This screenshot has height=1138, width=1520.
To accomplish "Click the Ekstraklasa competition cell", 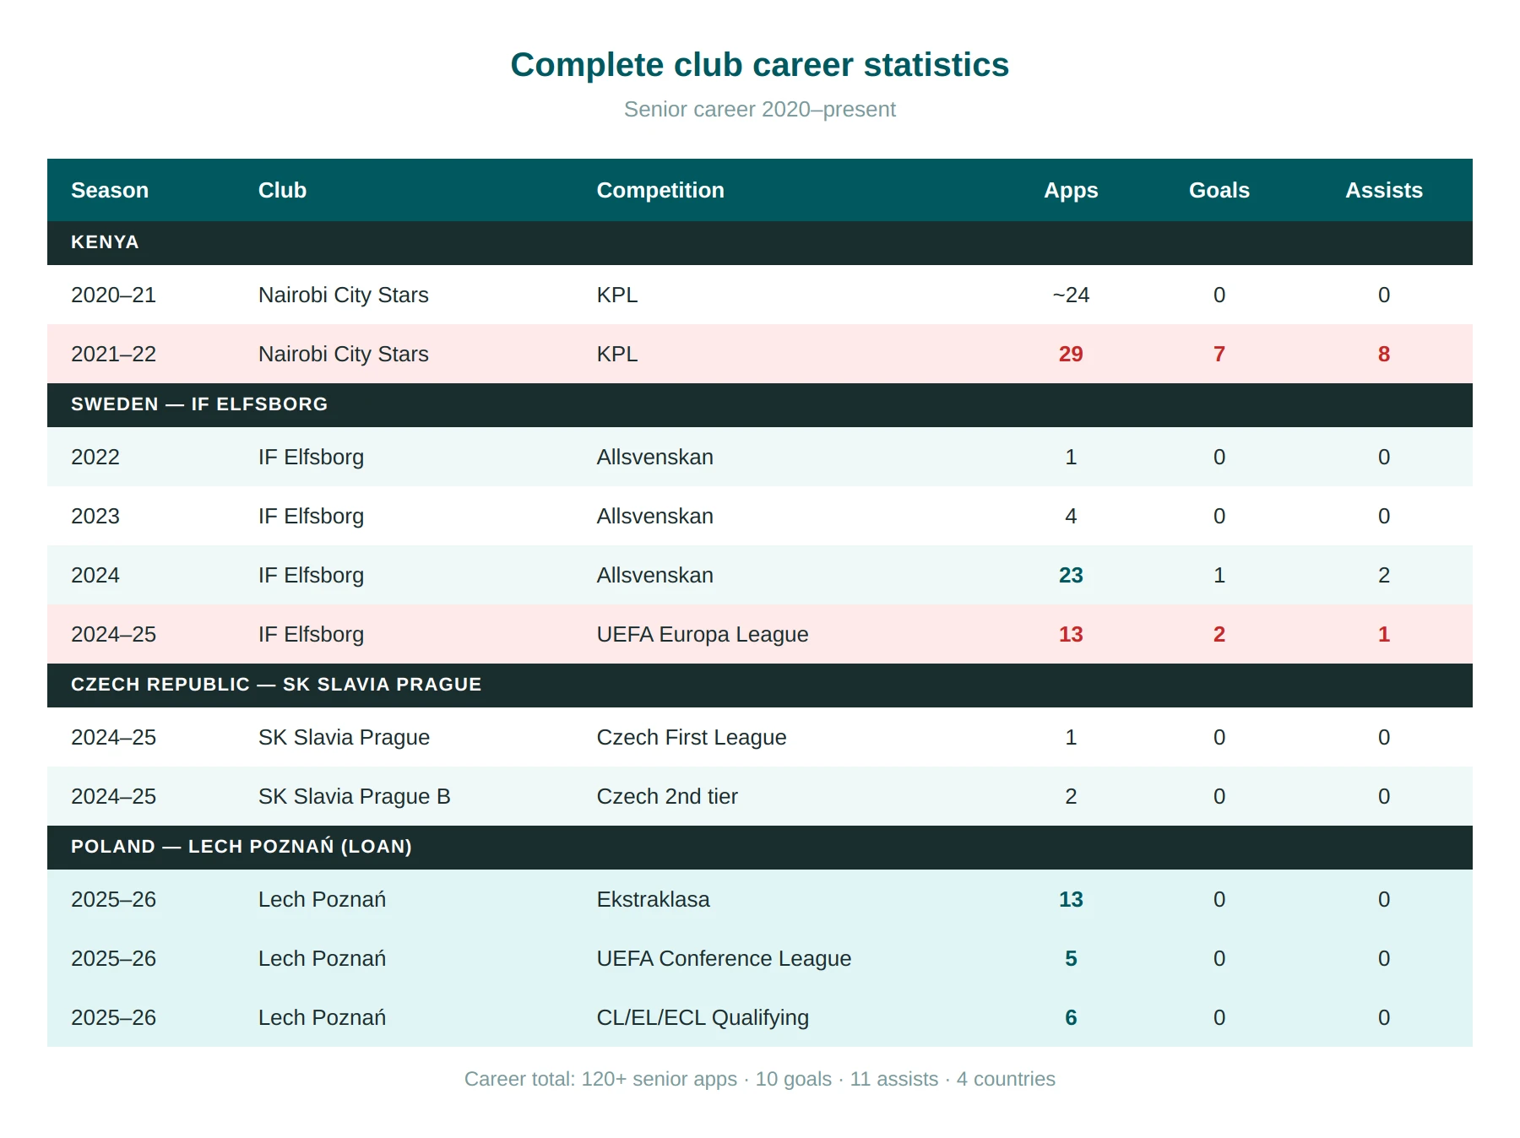I will pos(654,899).
